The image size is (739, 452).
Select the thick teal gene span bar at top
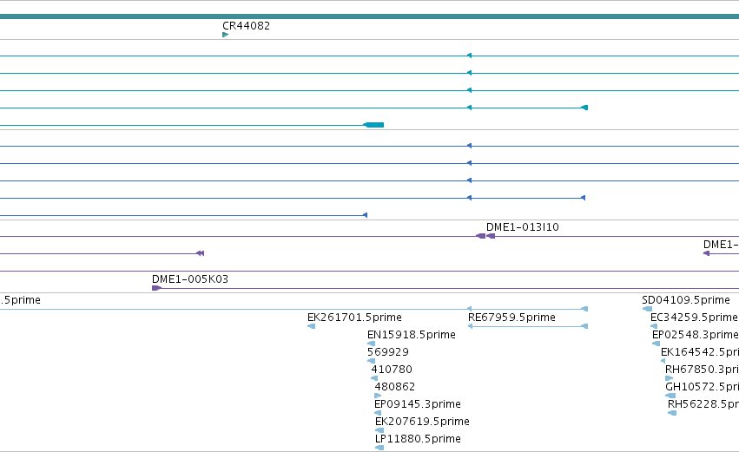click(370, 16)
